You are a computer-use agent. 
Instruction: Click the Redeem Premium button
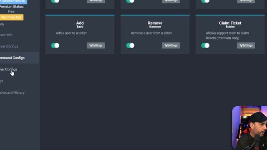coord(13,2)
